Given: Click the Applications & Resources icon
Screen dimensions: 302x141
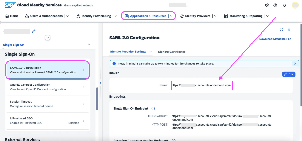Looking at the screenshot, I should click(x=126, y=16).
